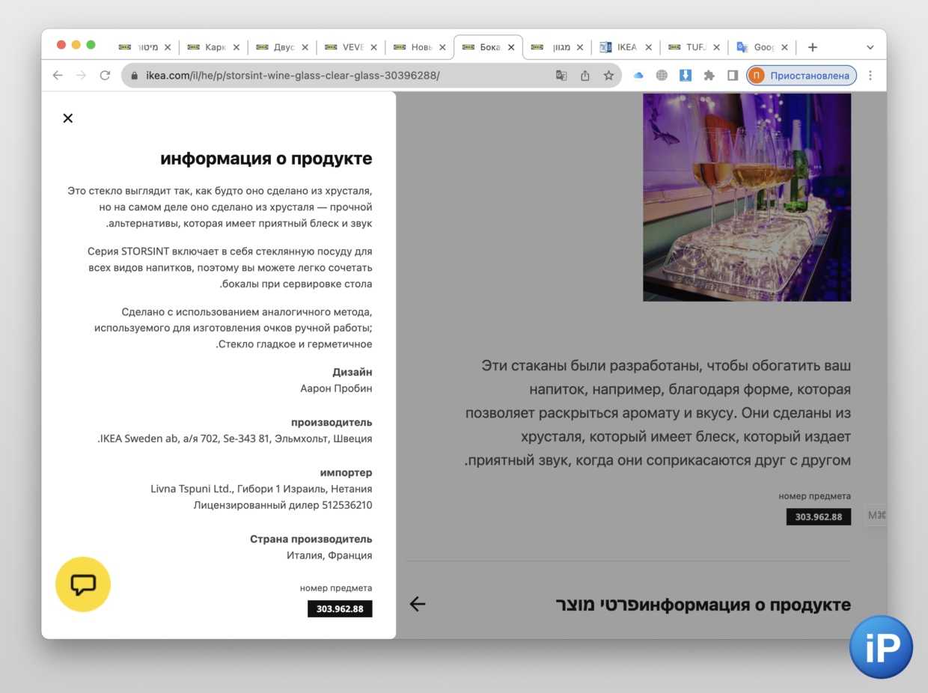Open a new browser tab
The width and height of the screenshot is (928, 693).
[813, 47]
